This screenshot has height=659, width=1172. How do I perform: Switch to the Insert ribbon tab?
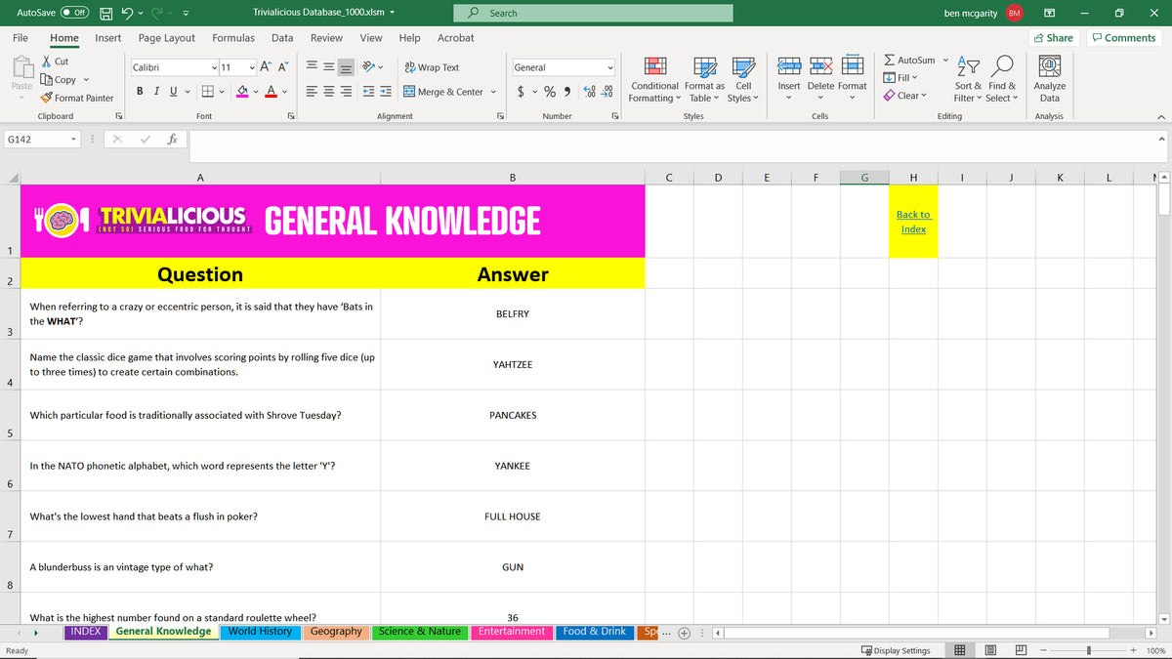(x=108, y=38)
